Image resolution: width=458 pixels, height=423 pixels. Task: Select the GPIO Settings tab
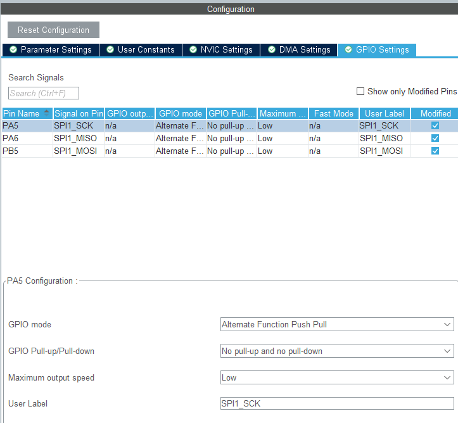click(377, 50)
